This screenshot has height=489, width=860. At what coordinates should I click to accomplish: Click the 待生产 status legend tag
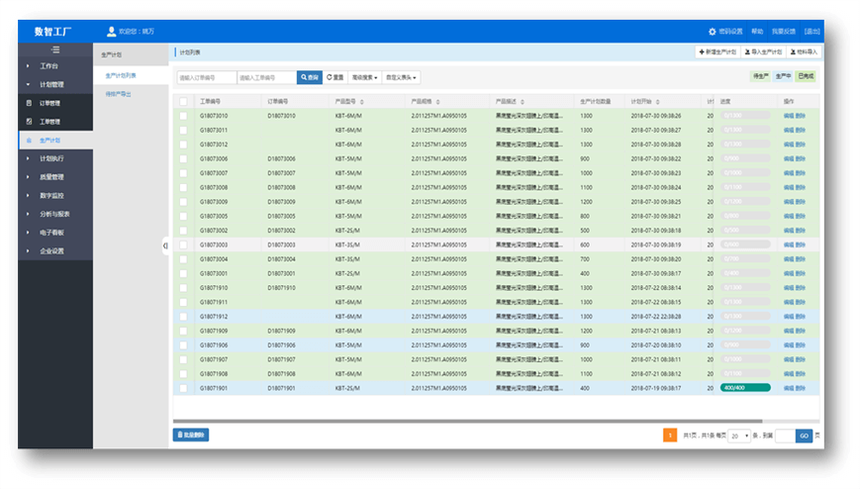click(x=760, y=76)
